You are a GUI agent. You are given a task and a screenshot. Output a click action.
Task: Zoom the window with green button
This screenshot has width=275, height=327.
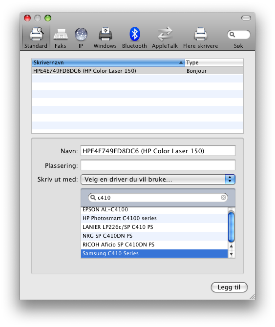pos(48,18)
